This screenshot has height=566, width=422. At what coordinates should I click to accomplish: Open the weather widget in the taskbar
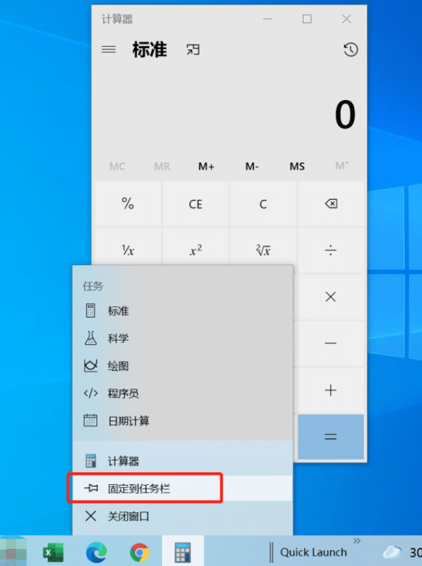401,552
